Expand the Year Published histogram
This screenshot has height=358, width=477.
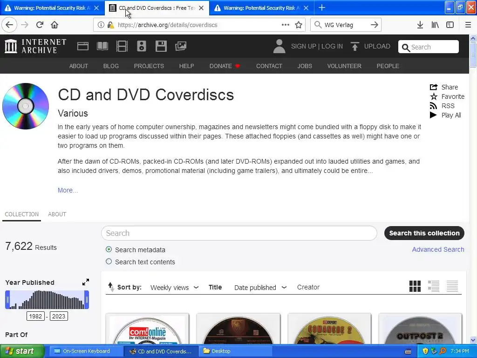86,282
